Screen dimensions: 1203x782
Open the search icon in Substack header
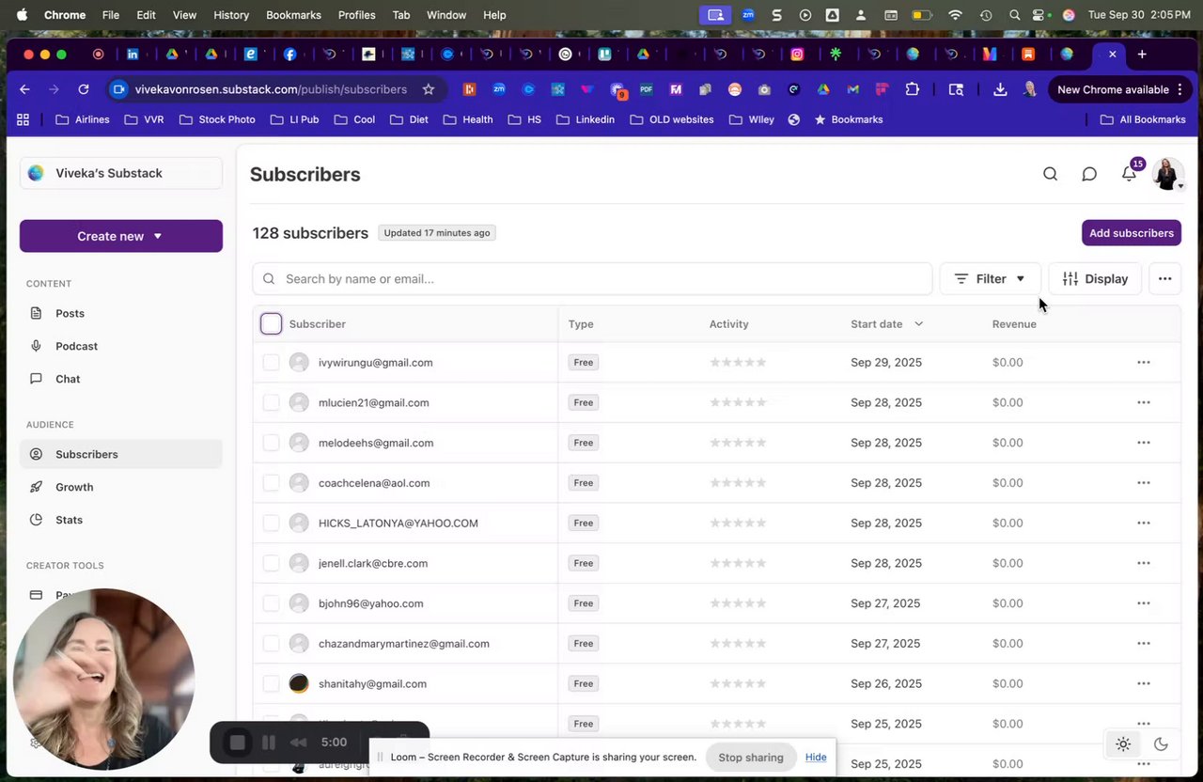[1050, 174]
